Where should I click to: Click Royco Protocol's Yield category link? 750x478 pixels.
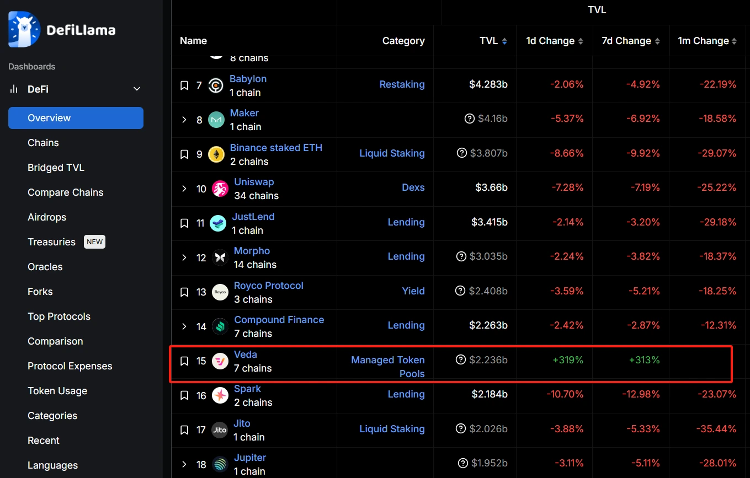pyautogui.click(x=413, y=291)
